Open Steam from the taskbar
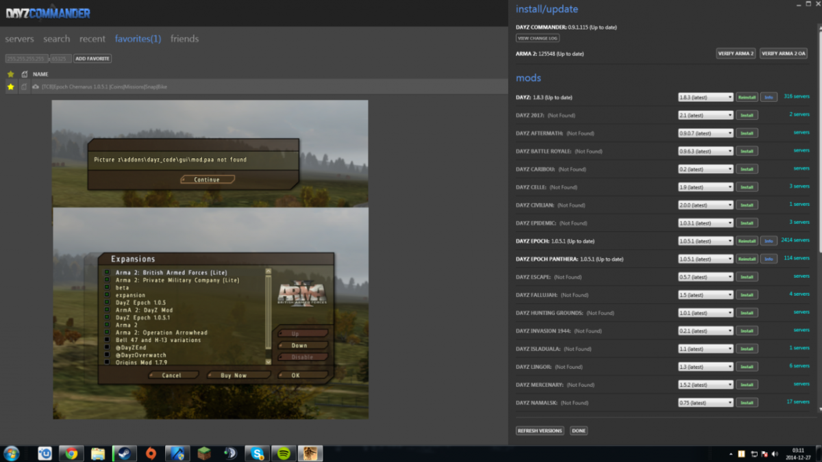 coord(125,454)
